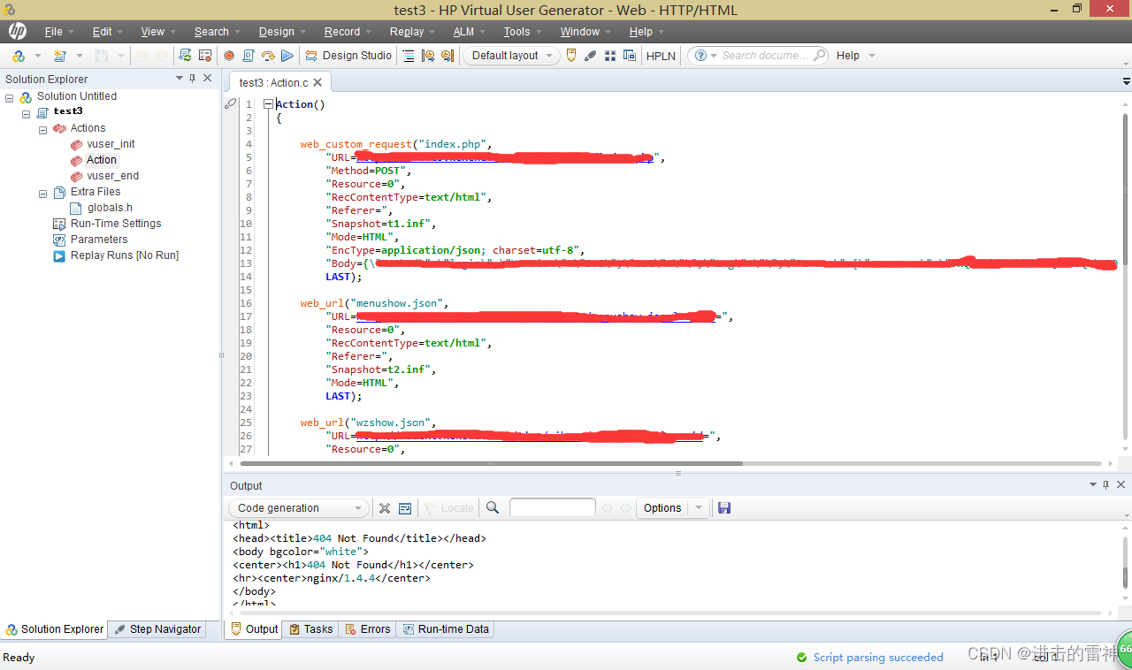The image size is (1132, 670).
Task: Open Design Studio
Action: pyautogui.click(x=348, y=56)
